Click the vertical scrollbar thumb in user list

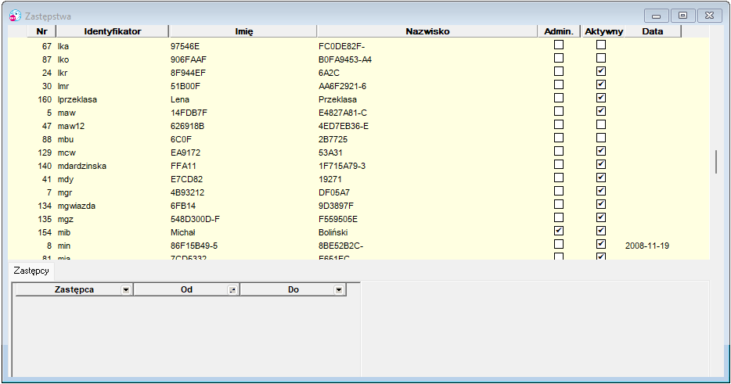[x=716, y=162]
